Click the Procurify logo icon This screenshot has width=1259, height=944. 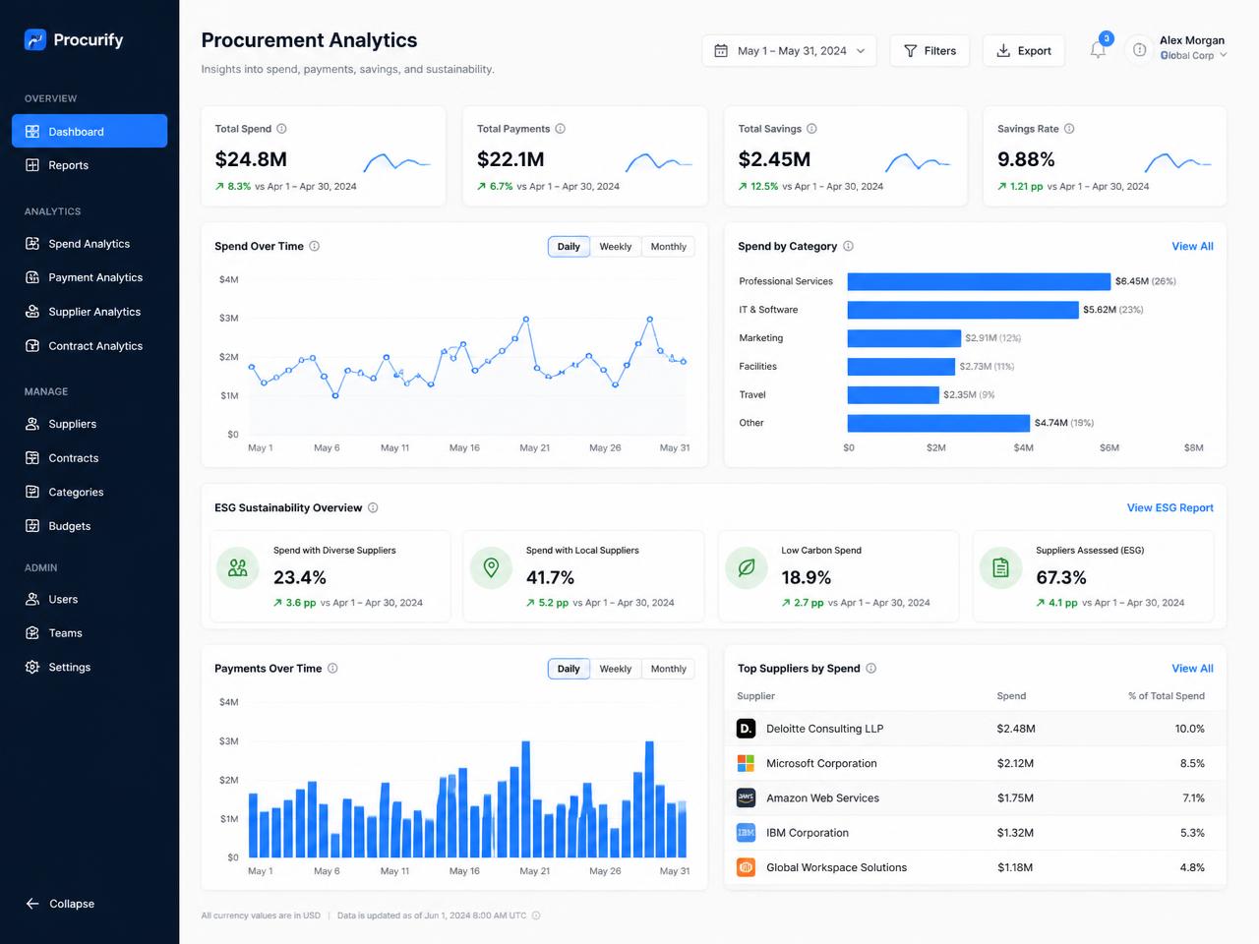tap(35, 39)
